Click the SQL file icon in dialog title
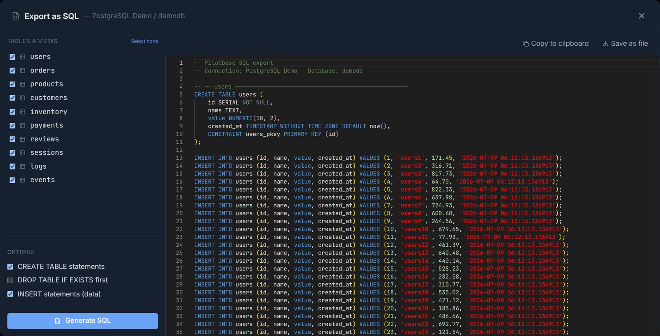Viewport: 660px width, 336px height. point(16,16)
